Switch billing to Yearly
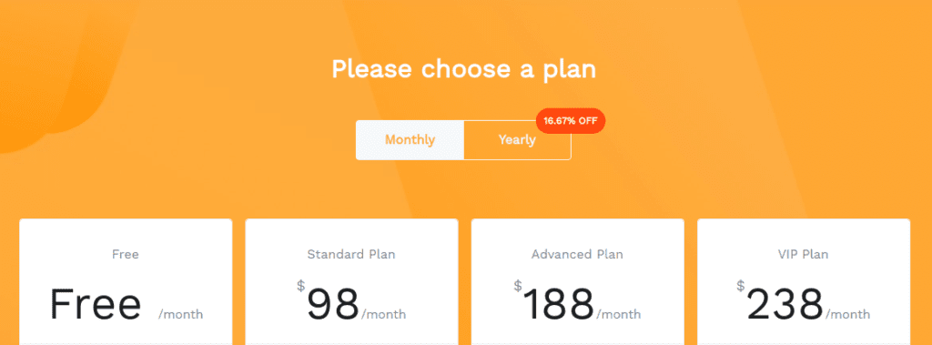This screenshot has width=932, height=345. click(517, 140)
